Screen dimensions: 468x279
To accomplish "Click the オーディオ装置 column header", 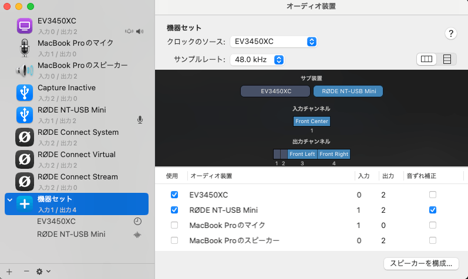I will tap(211, 176).
